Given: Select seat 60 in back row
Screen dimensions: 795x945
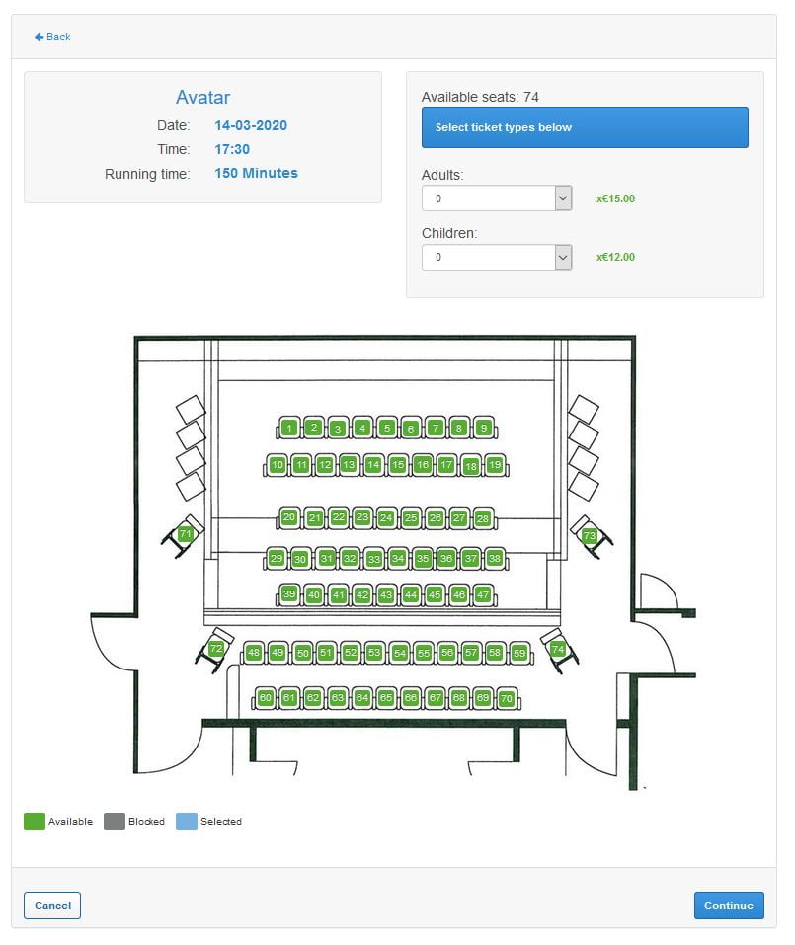Looking at the screenshot, I should [x=266, y=698].
